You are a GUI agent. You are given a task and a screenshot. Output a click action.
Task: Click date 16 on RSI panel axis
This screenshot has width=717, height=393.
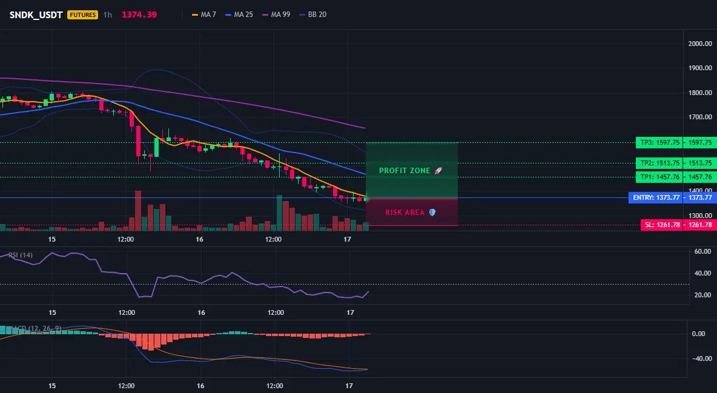[201, 312]
